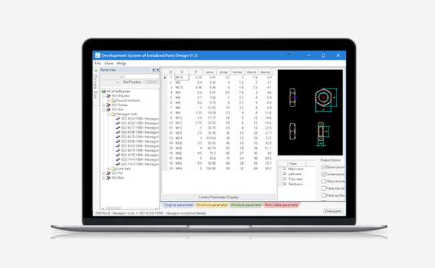
Task: Toggle the Main view checkbox
Action: coord(285,169)
